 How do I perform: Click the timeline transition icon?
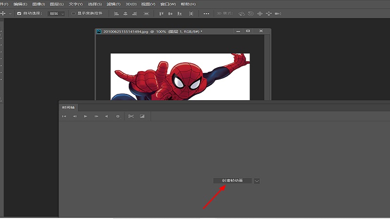point(142,116)
